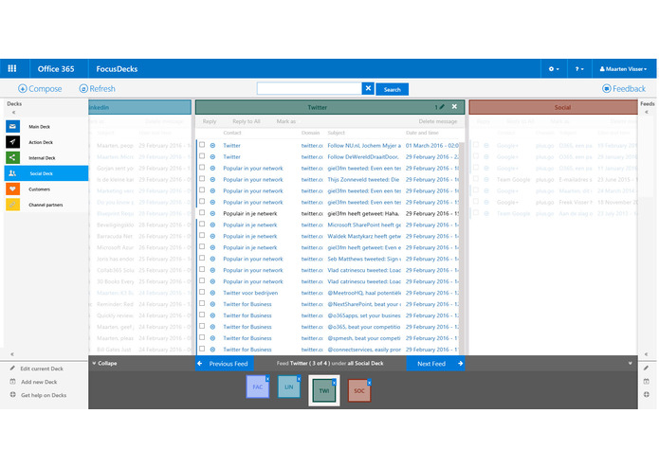Switch to the Social feed header
This screenshot has height=468, width=659.
pyautogui.click(x=553, y=107)
